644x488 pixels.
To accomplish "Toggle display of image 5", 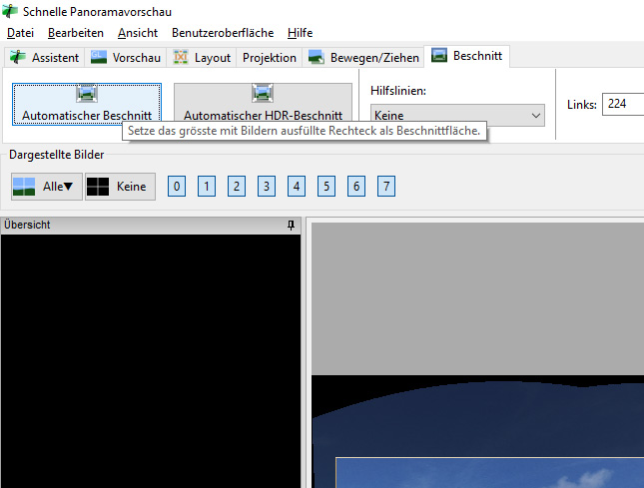I will pos(326,187).
